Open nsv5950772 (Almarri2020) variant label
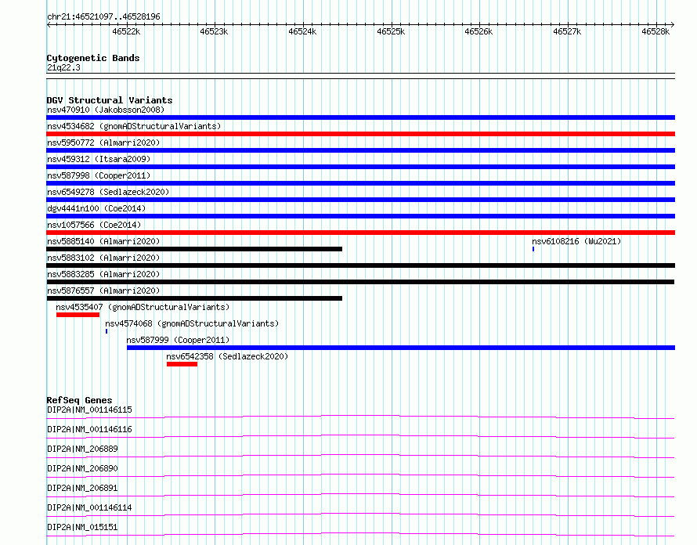697x545 pixels. point(103,143)
